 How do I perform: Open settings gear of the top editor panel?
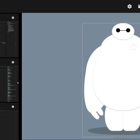13,18
